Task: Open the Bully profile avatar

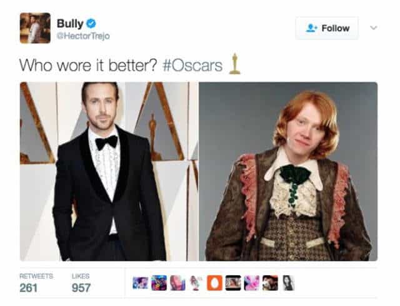Action: 35,28
